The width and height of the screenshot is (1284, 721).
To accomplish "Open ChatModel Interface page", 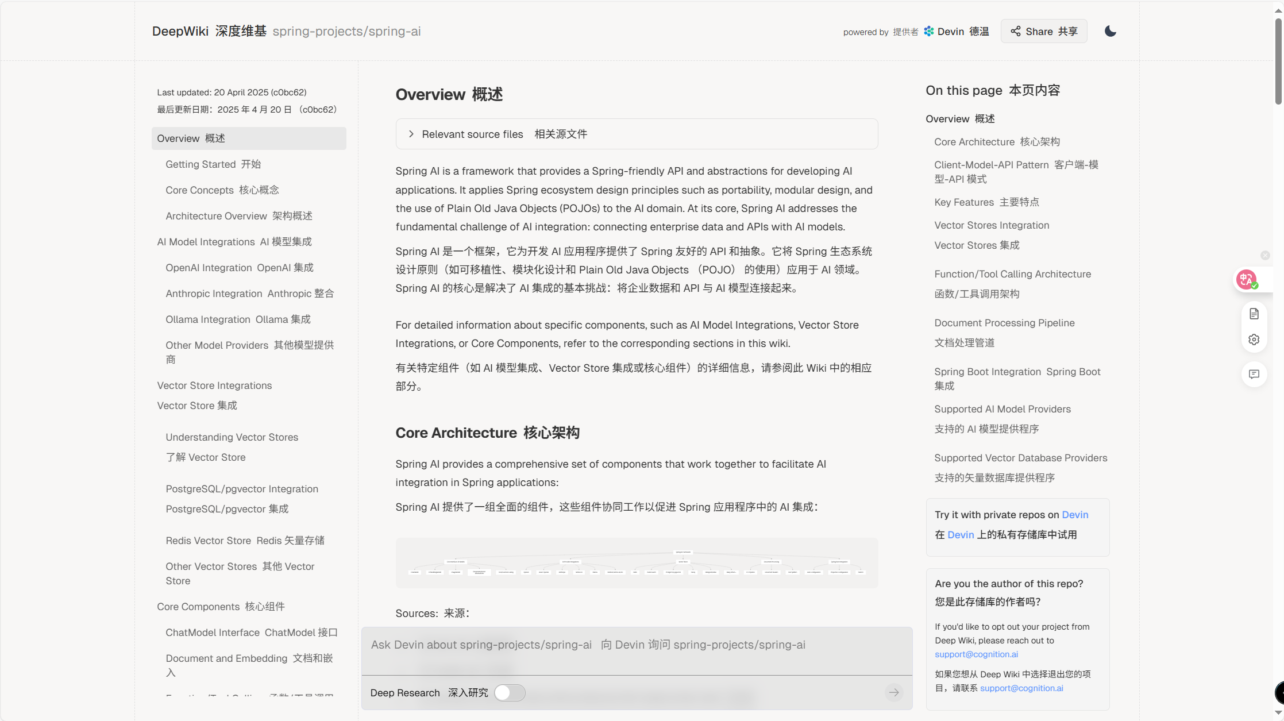I will (252, 633).
